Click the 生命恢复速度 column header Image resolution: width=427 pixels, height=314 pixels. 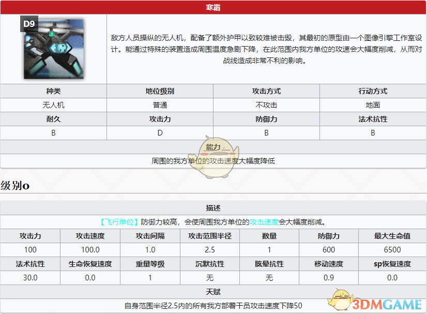click(x=90, y=264)
